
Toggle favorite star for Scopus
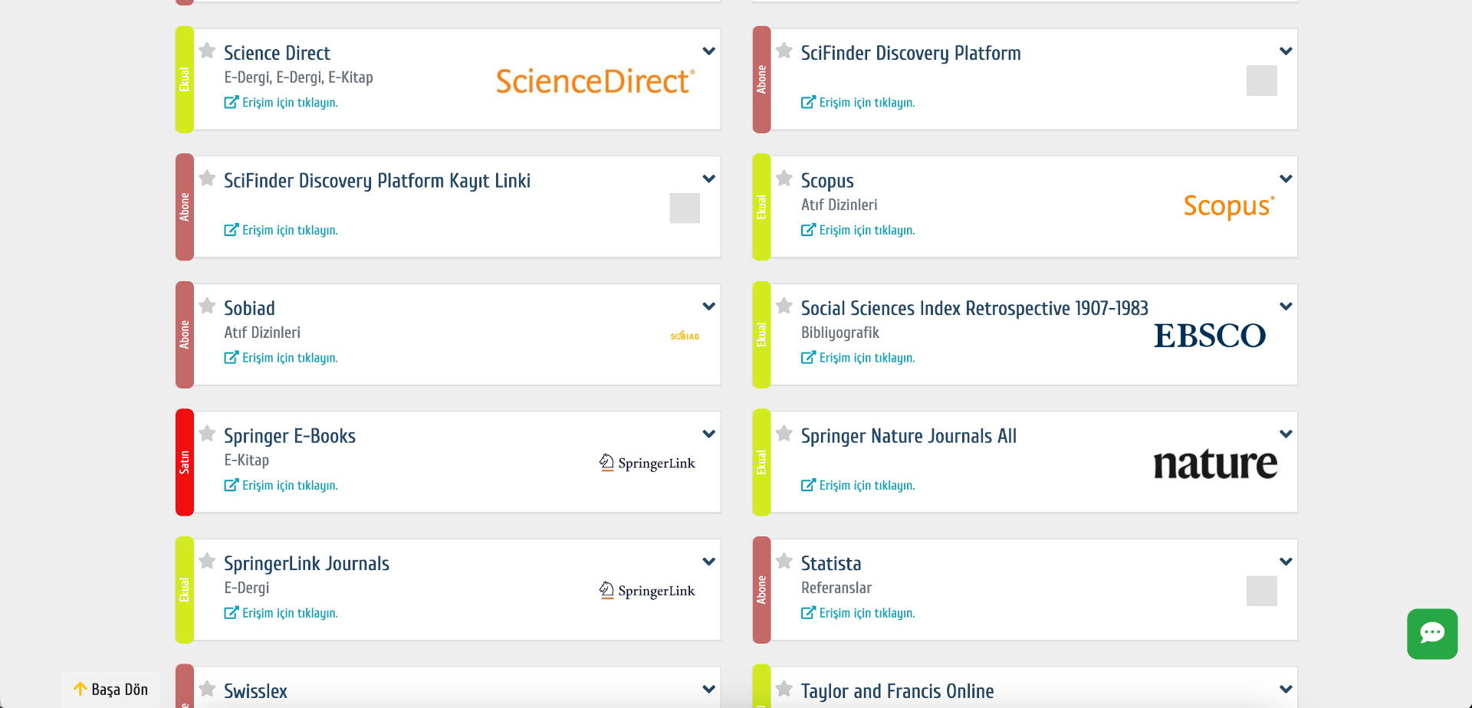(x=784, y=179)
